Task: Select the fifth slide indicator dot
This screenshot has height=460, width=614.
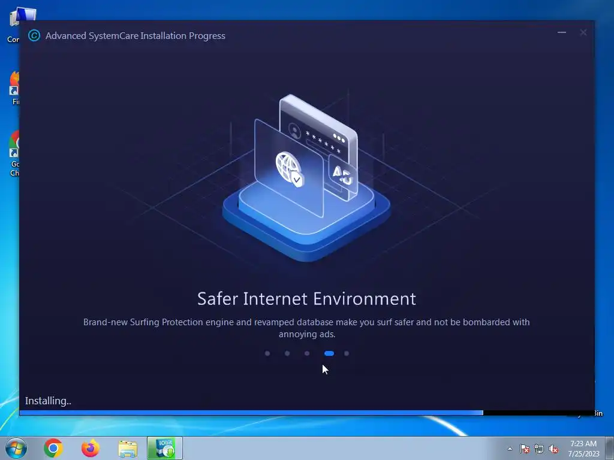Action: coord(347,353)
